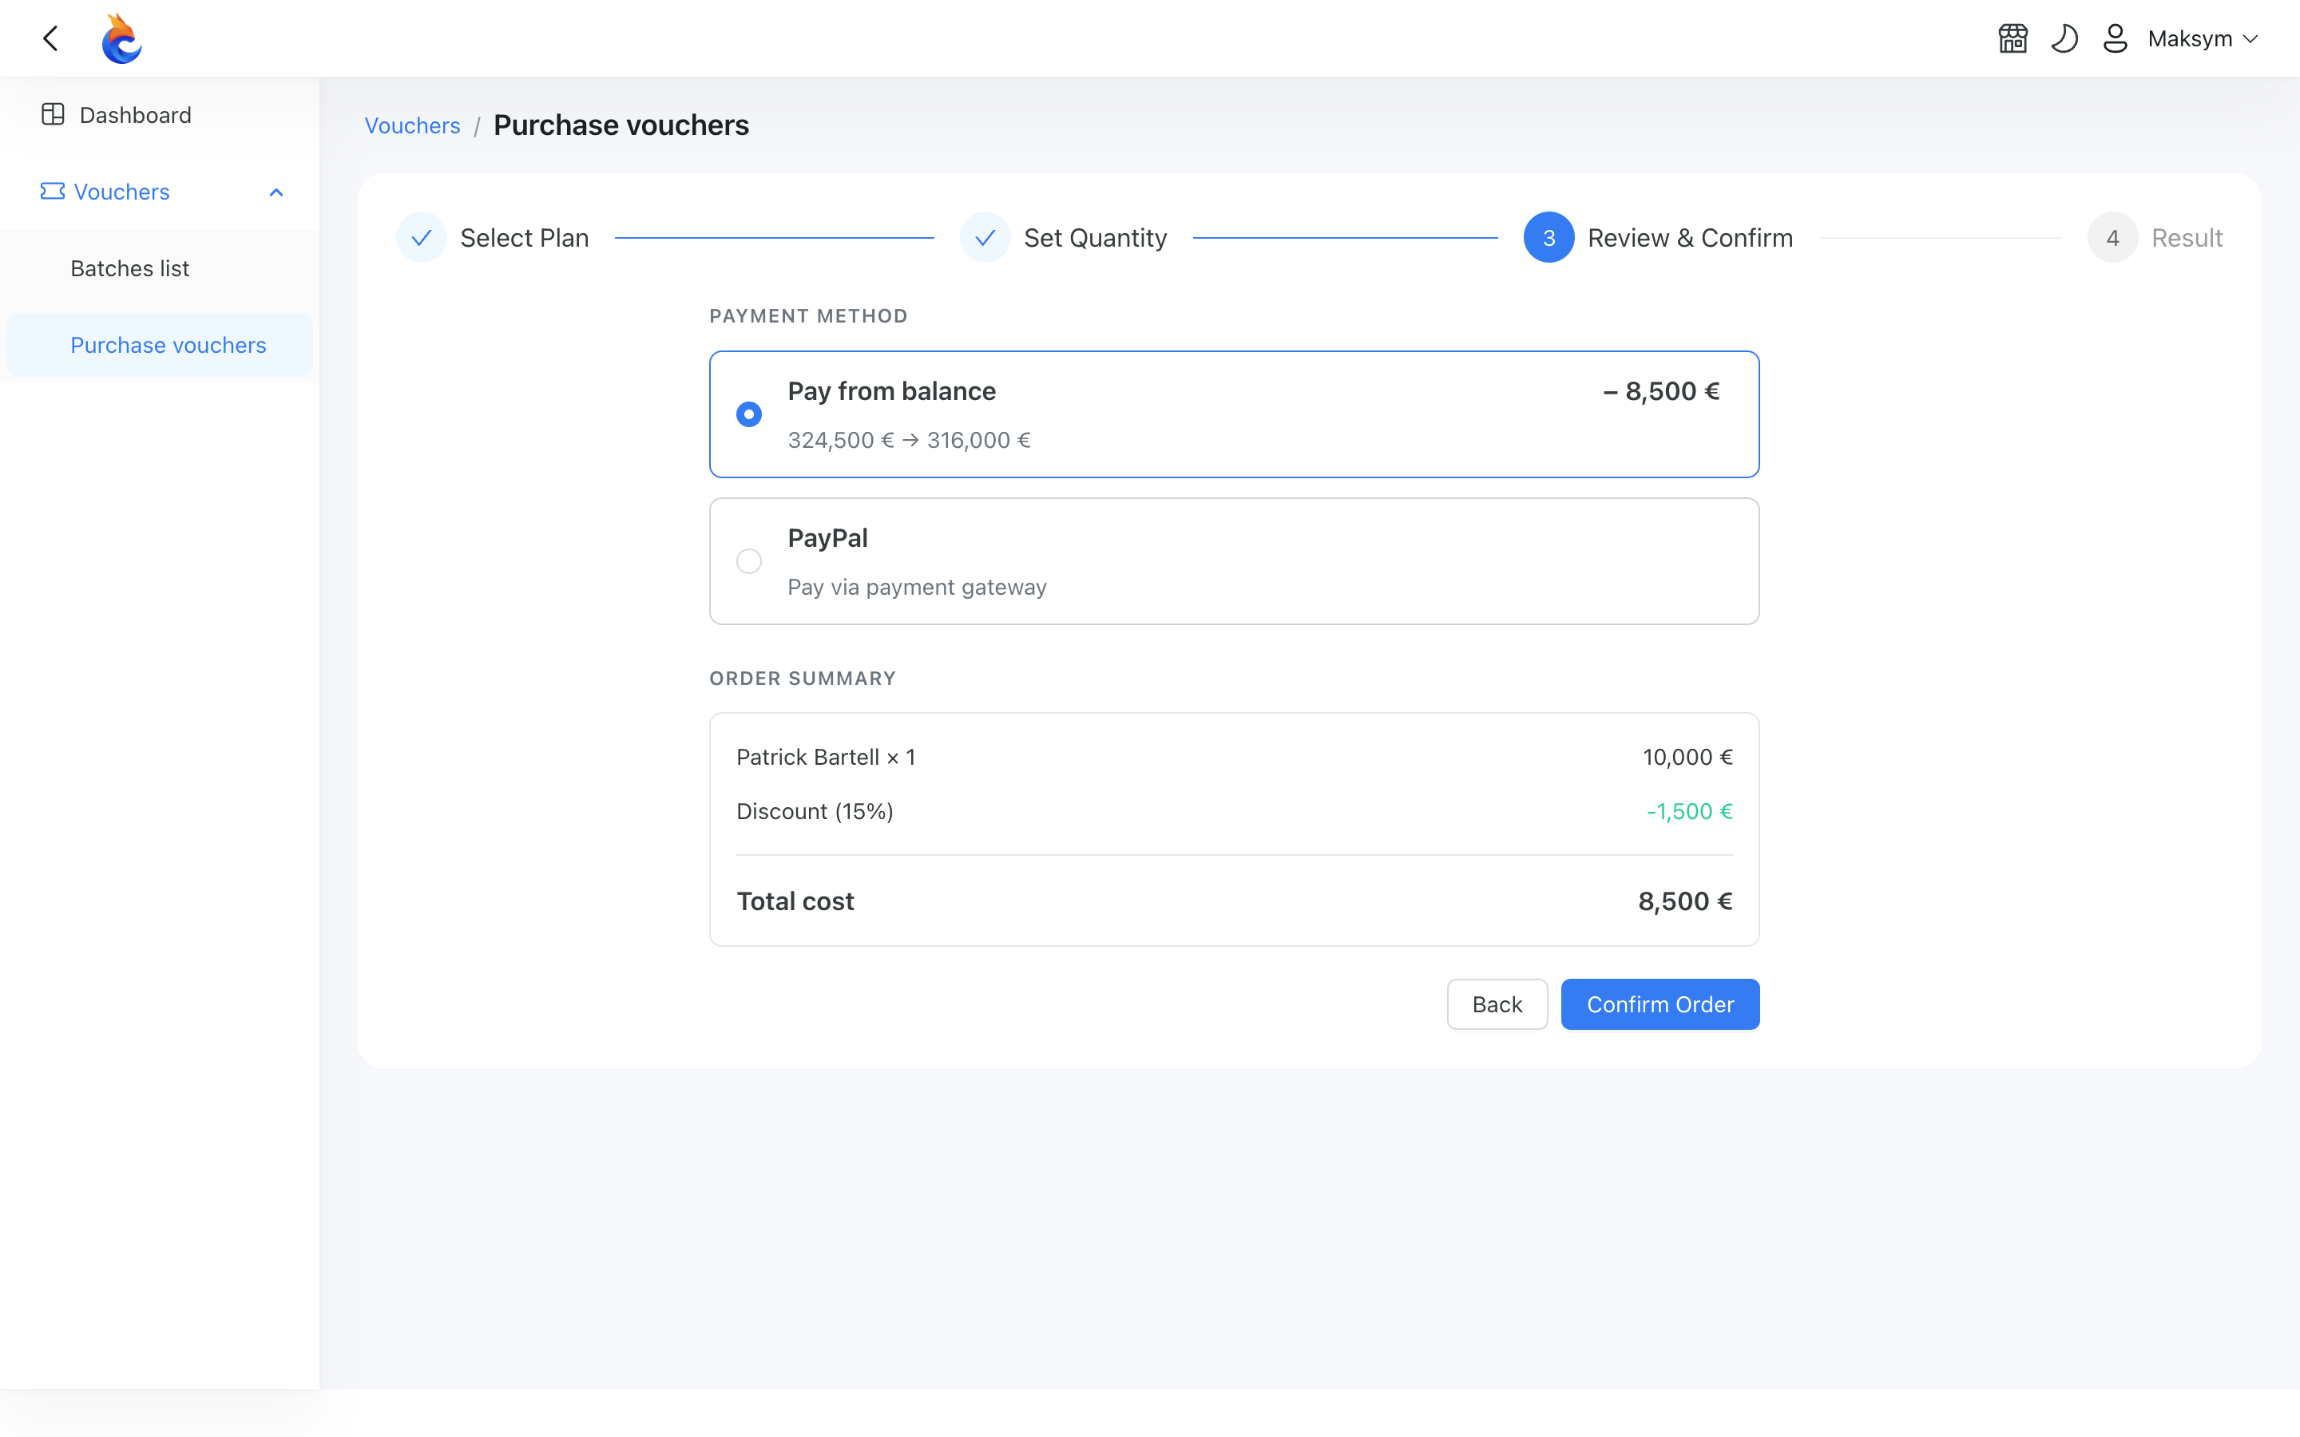Click the Pay from balance title
2300x1437 pixels.
click(891, 390)
